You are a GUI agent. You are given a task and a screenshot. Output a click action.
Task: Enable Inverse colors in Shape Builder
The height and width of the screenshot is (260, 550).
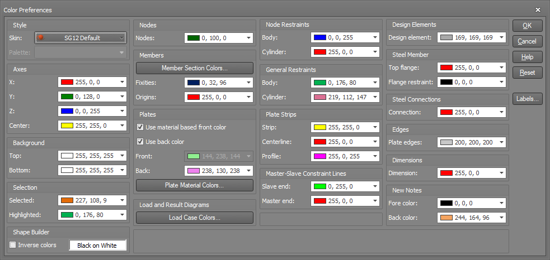[13, 245]
